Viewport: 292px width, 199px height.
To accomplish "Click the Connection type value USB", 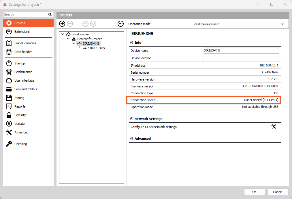I will click(x=276, y=93).
